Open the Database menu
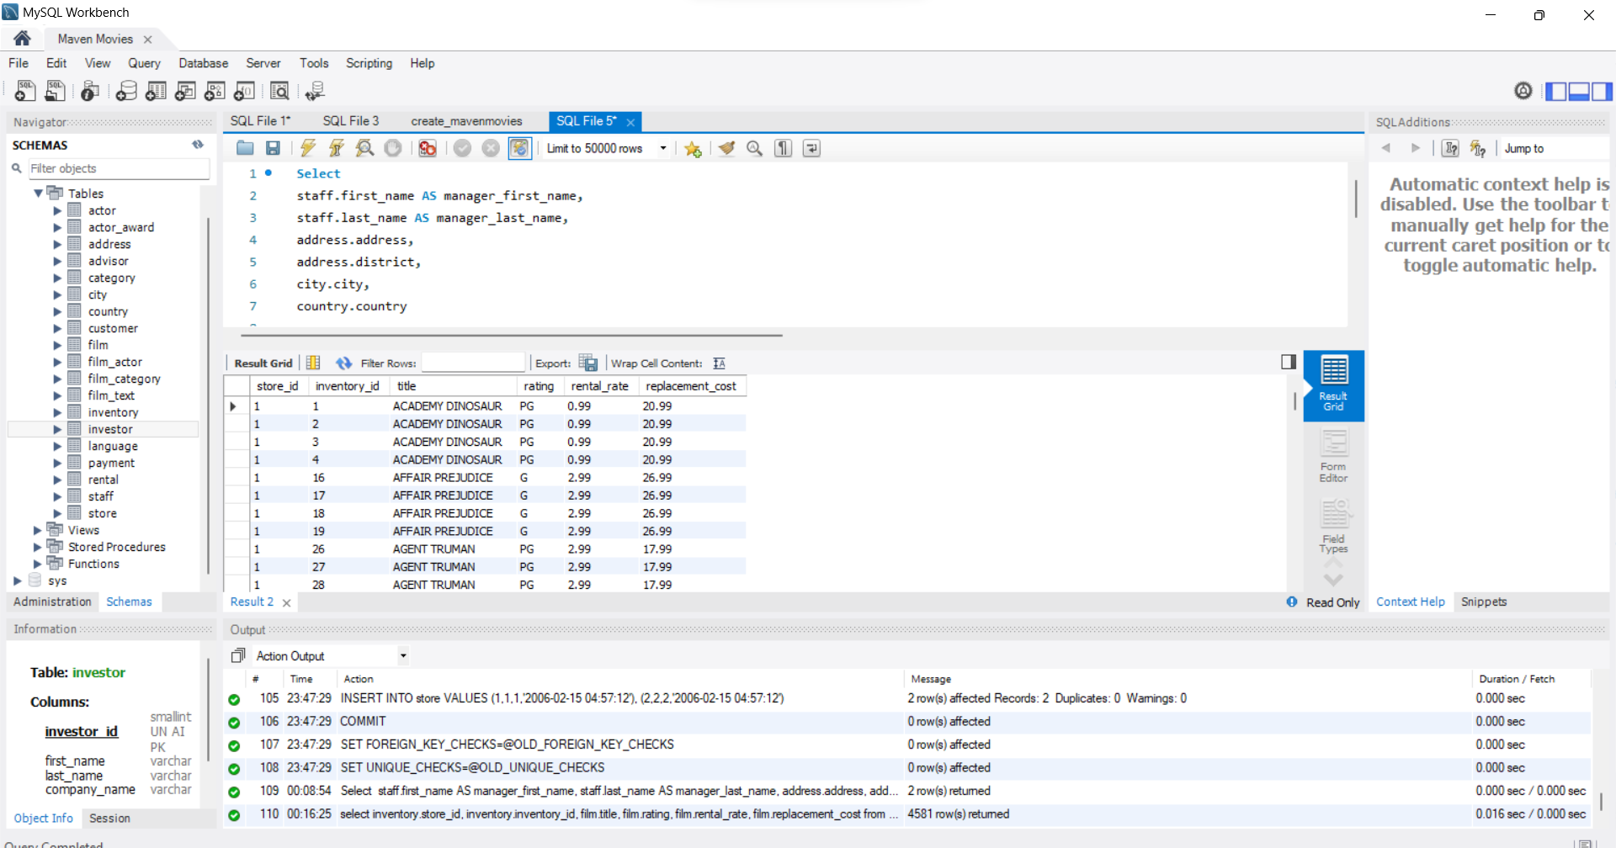 pyautogui.click(x=203, y=63)
